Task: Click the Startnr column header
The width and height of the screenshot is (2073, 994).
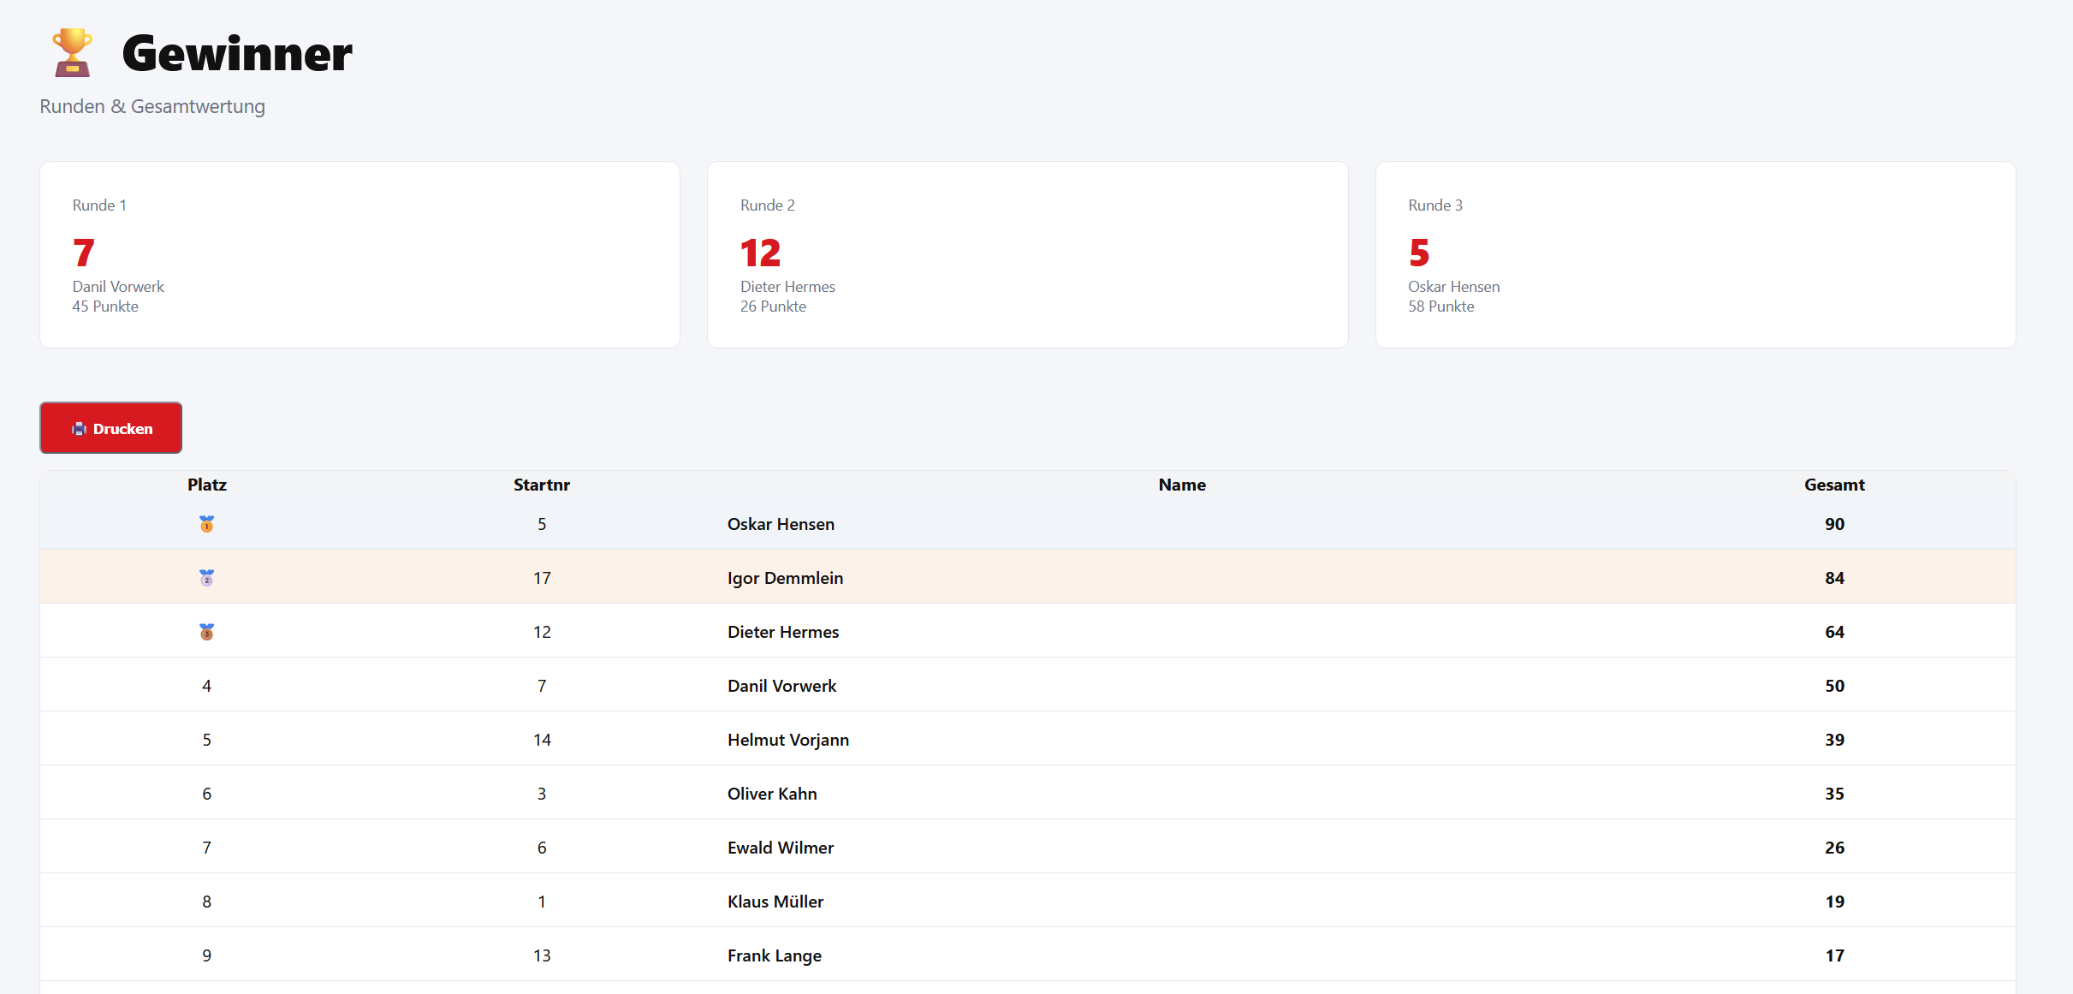Action: tap(541, 485)
